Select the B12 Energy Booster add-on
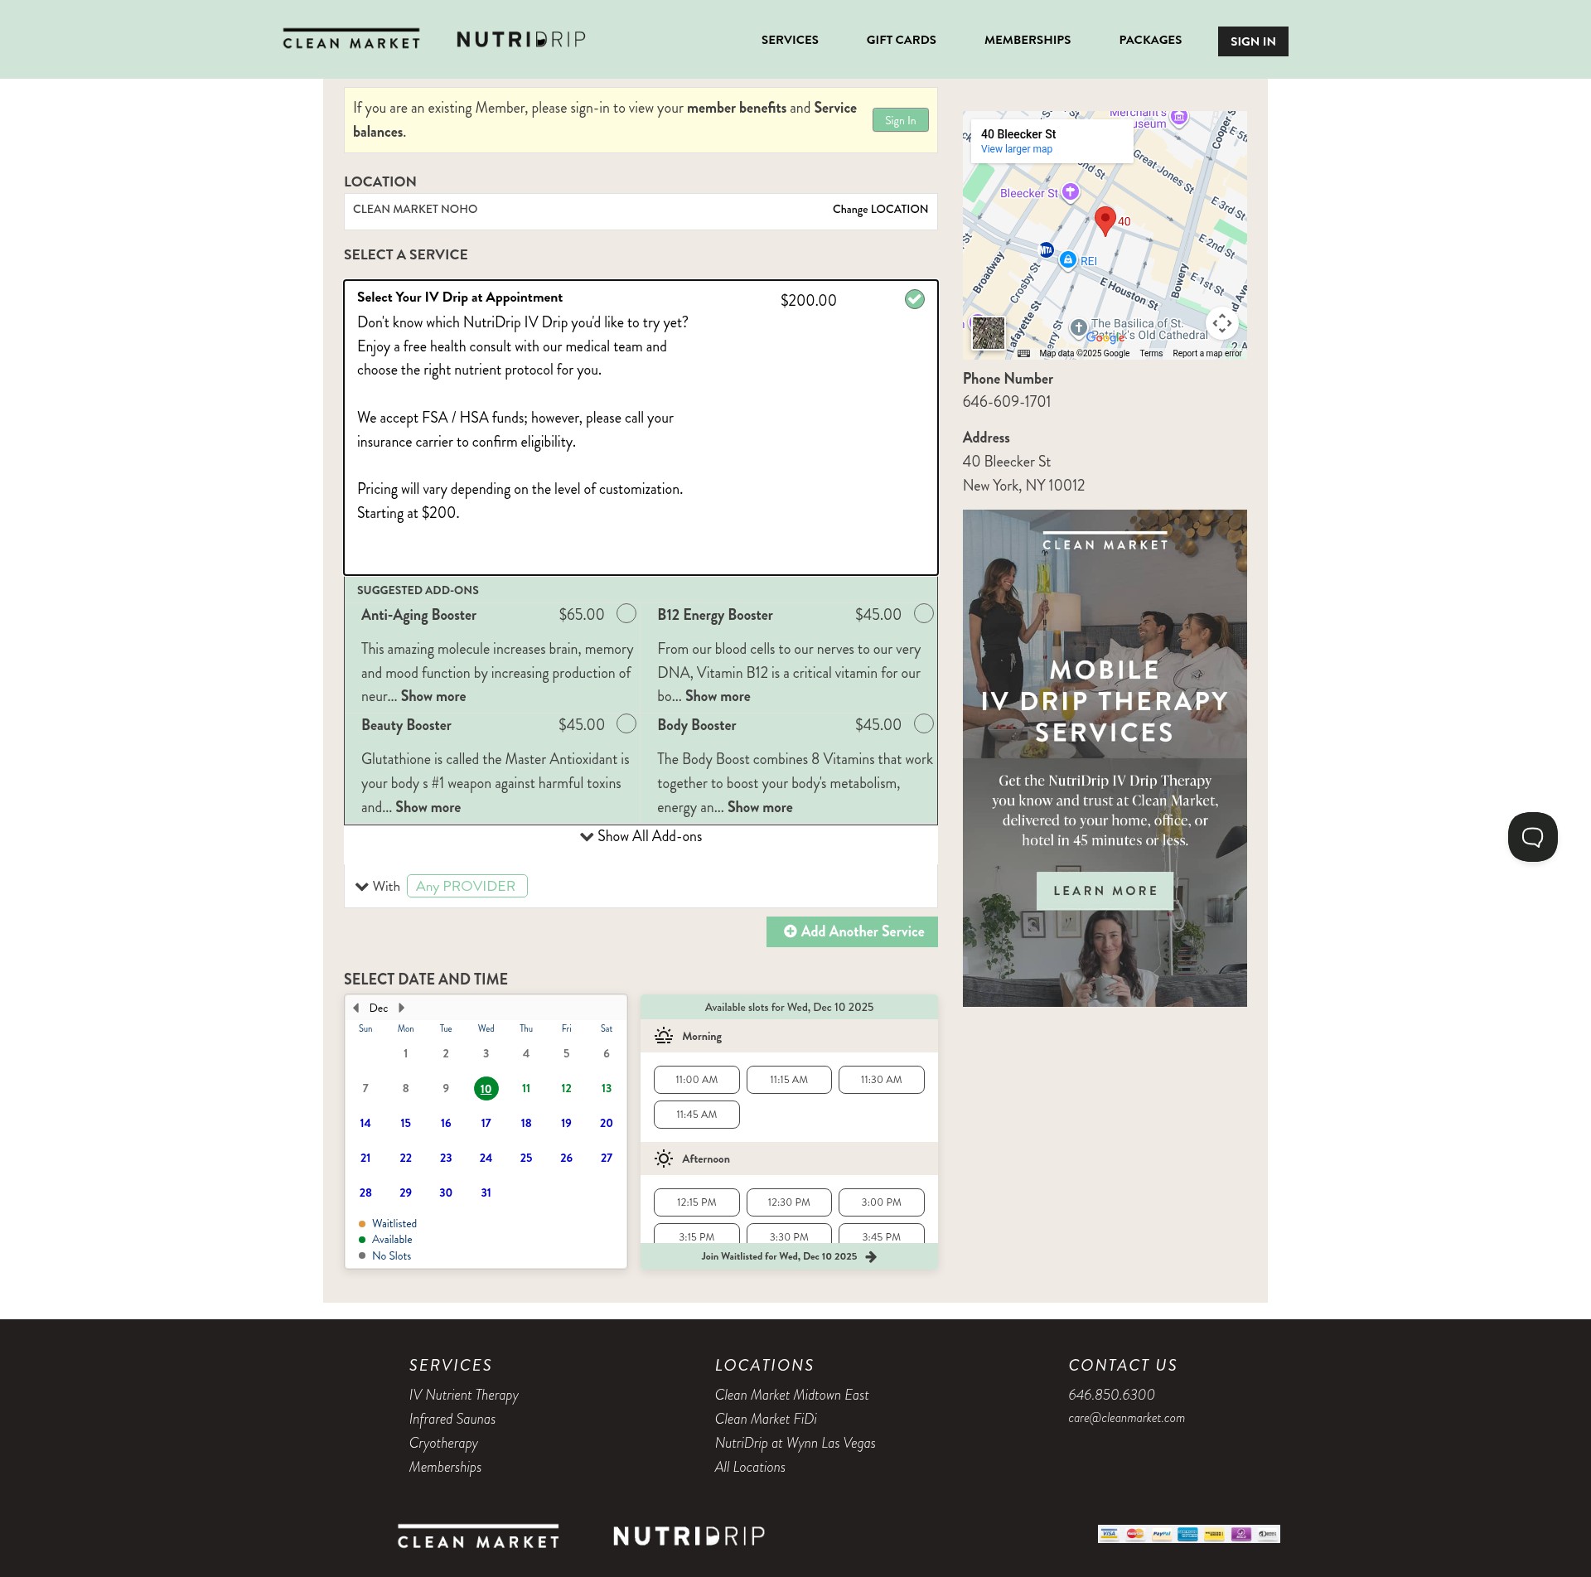Image resolution: width=1591 pixels, height=1577 pixels. pos(923,613)
